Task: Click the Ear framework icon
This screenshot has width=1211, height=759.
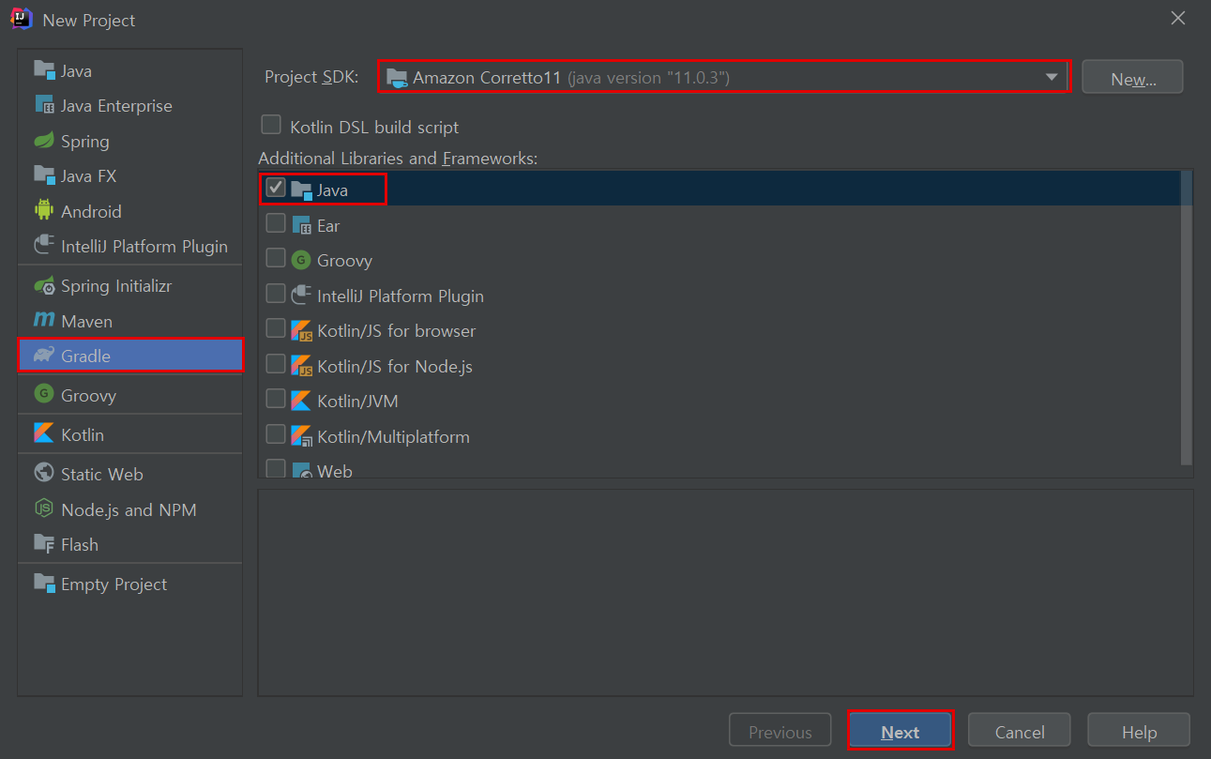Action: coord(301,225)
